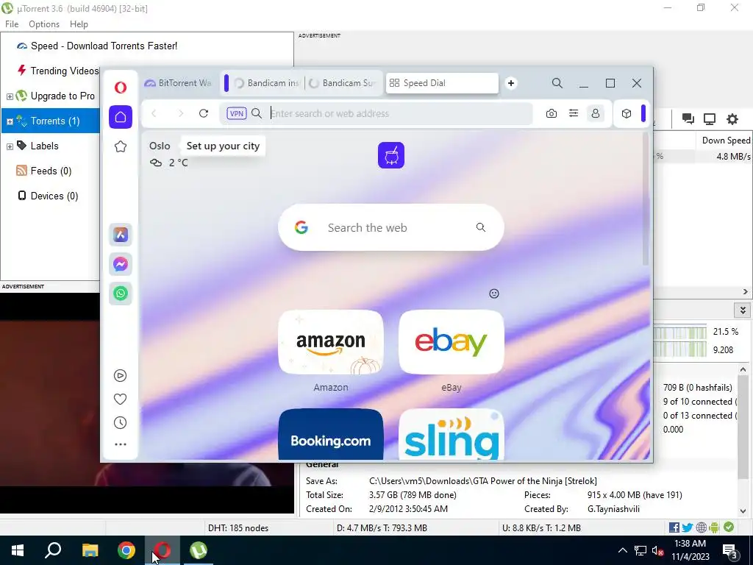Open the Options menu in uTorrent
Image resolution: width=753 pixels, height=565 pixels.
pos(44,24)
